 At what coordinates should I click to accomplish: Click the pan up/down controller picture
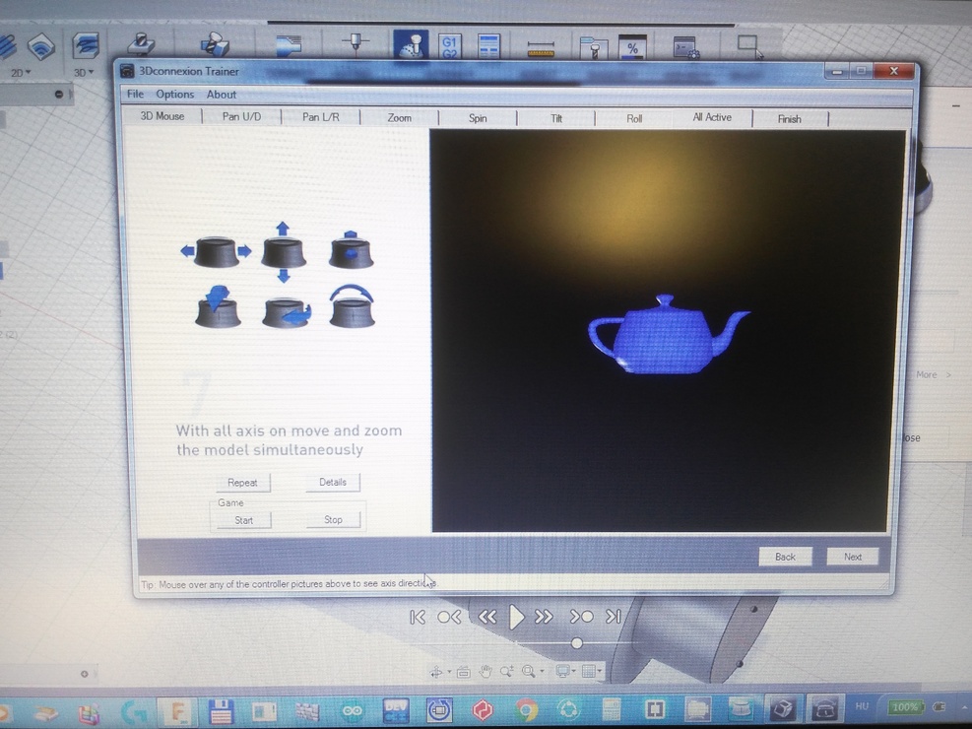pyautogui.click(x=284, y=251)
